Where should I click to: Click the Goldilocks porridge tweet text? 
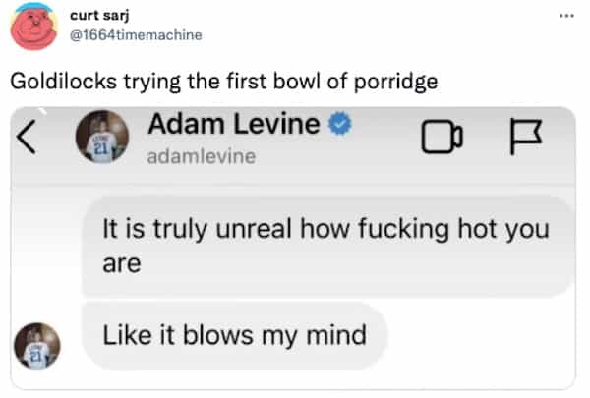point(223,80)
